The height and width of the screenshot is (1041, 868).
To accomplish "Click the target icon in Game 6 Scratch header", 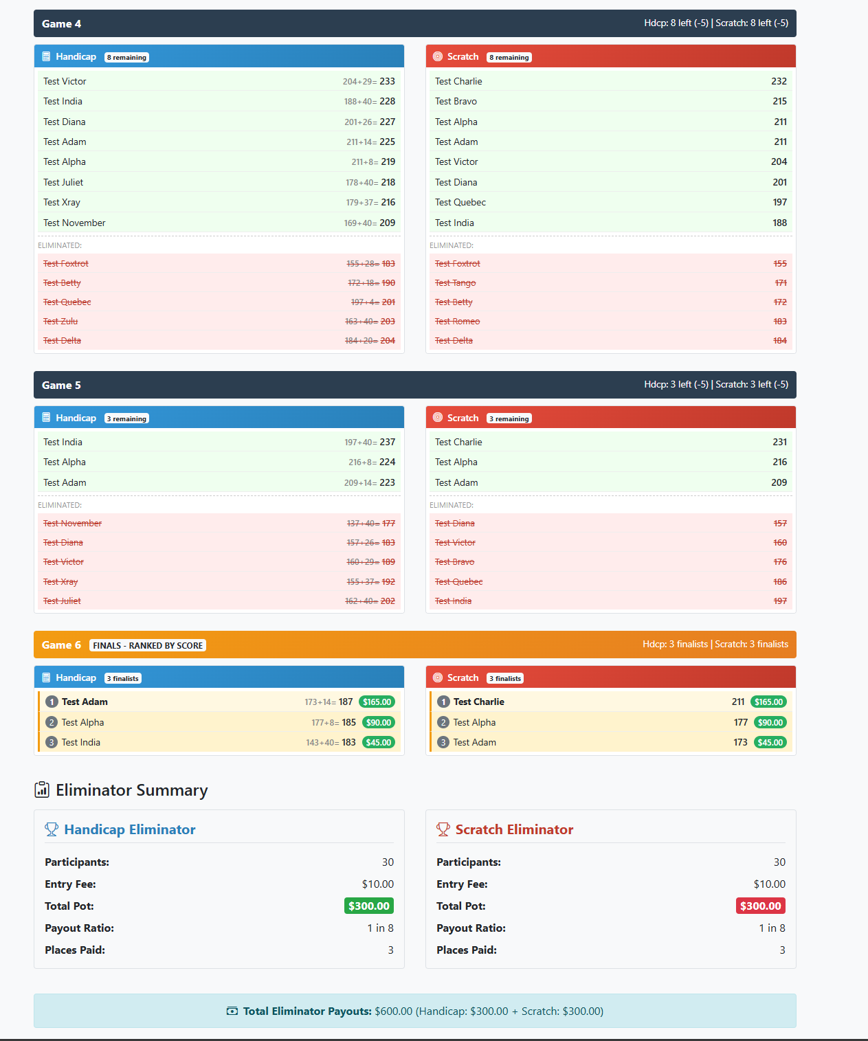I will click(x=438, y=678).
